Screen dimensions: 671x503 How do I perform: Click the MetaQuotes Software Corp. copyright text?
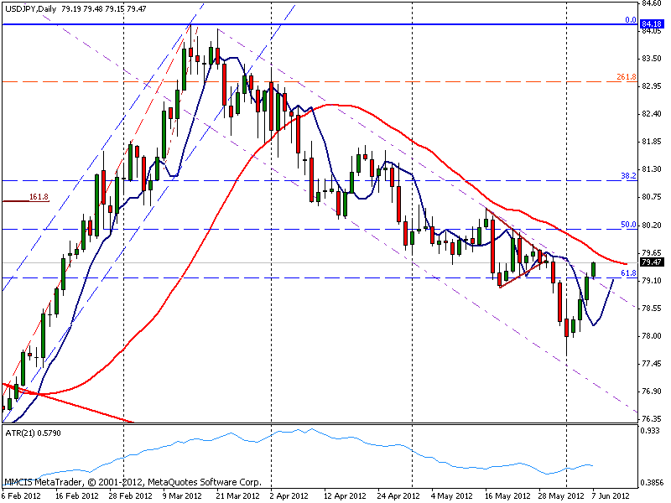tap(205, 482)
